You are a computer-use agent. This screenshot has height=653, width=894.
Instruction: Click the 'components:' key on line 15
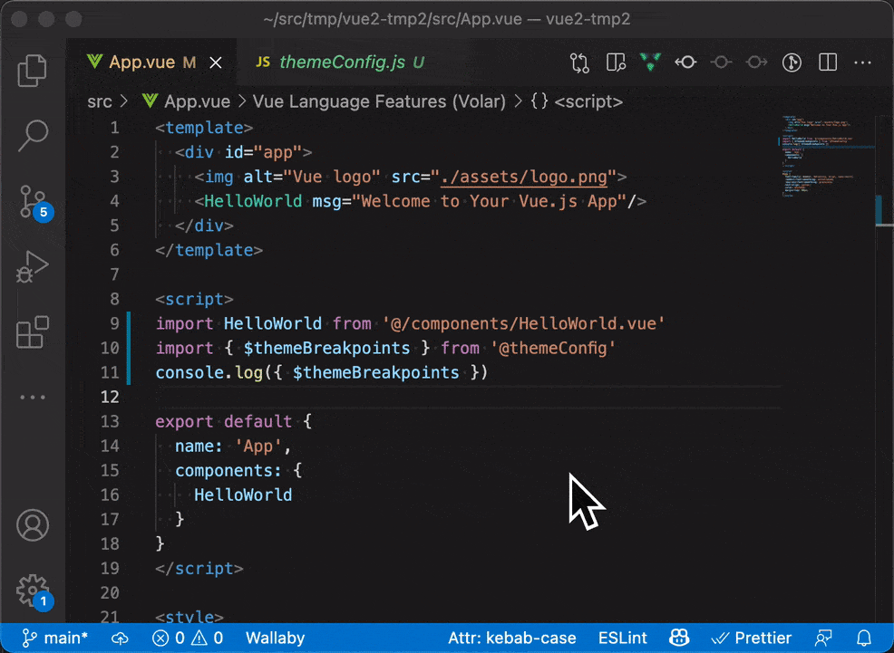coord(228,470)
